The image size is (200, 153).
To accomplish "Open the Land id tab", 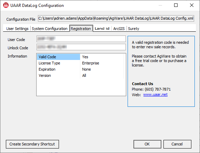I will tap(102, 29).
